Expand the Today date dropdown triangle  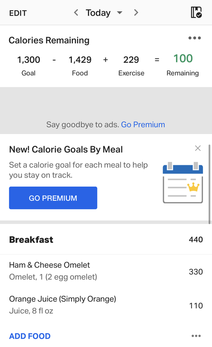tap(120, 13)
